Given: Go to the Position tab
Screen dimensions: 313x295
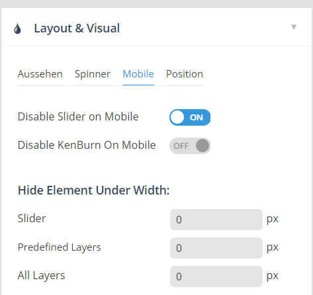Looking at the screenshot, I should [185, 74].
